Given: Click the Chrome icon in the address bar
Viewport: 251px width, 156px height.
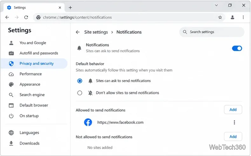Looking at the screenshot, I should coord(38,17).
